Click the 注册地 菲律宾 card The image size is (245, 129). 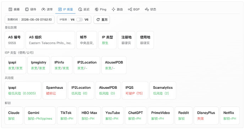[126, 40]
